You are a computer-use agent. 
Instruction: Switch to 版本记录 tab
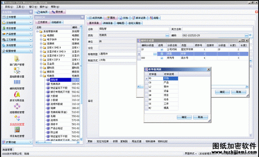click(139, 18)
